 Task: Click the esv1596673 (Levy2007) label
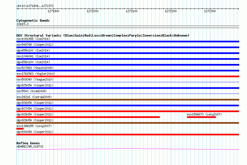tap(204, 114)
